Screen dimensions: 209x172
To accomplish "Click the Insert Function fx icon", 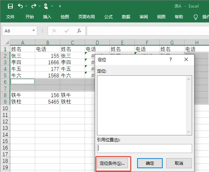I will point(79,31).
